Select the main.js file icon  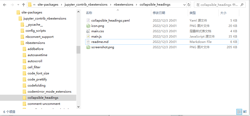[88, 37]
